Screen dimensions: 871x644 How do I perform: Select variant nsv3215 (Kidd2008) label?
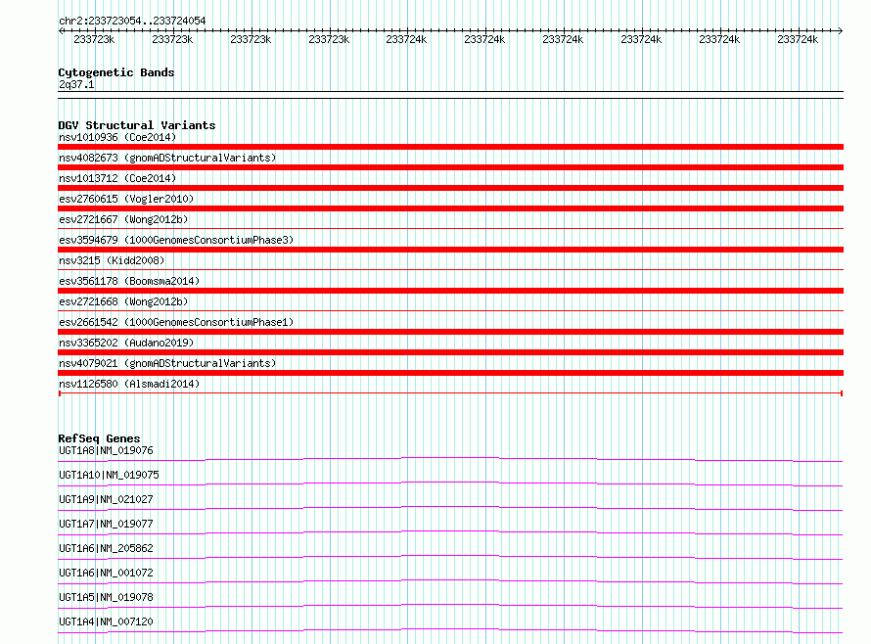tap(112, 260)
